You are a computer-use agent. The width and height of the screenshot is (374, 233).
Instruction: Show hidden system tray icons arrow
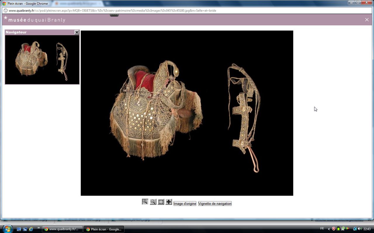(329, 229)
